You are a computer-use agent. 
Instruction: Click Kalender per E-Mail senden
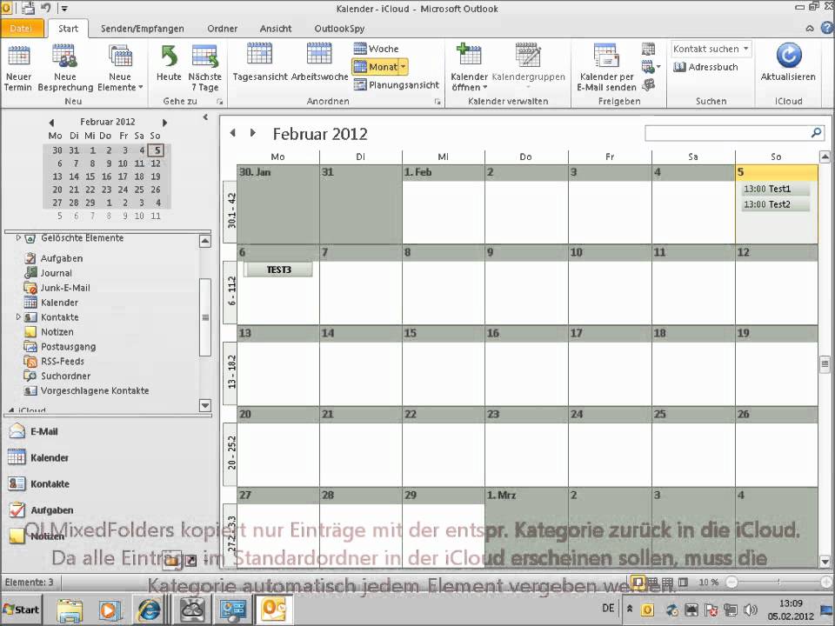[x=606, y=68]
